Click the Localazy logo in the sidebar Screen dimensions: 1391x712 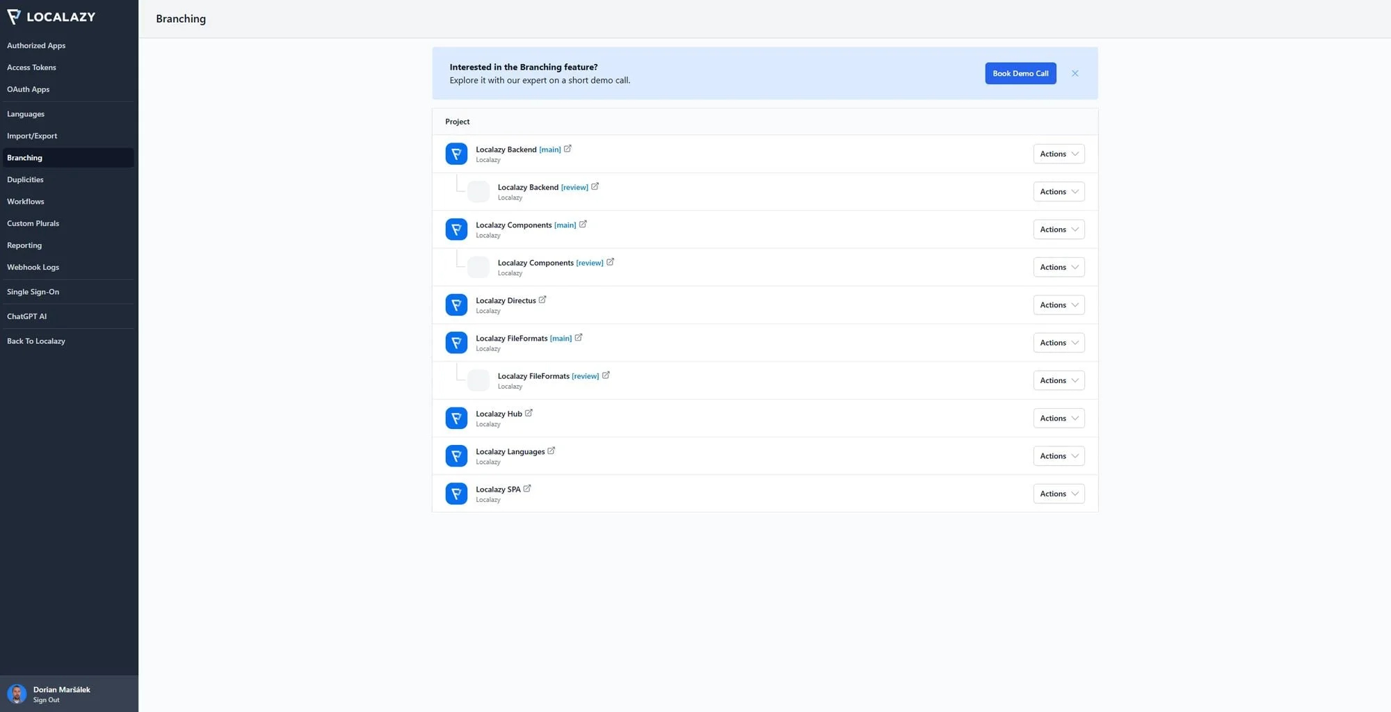(x=51, y=17)
